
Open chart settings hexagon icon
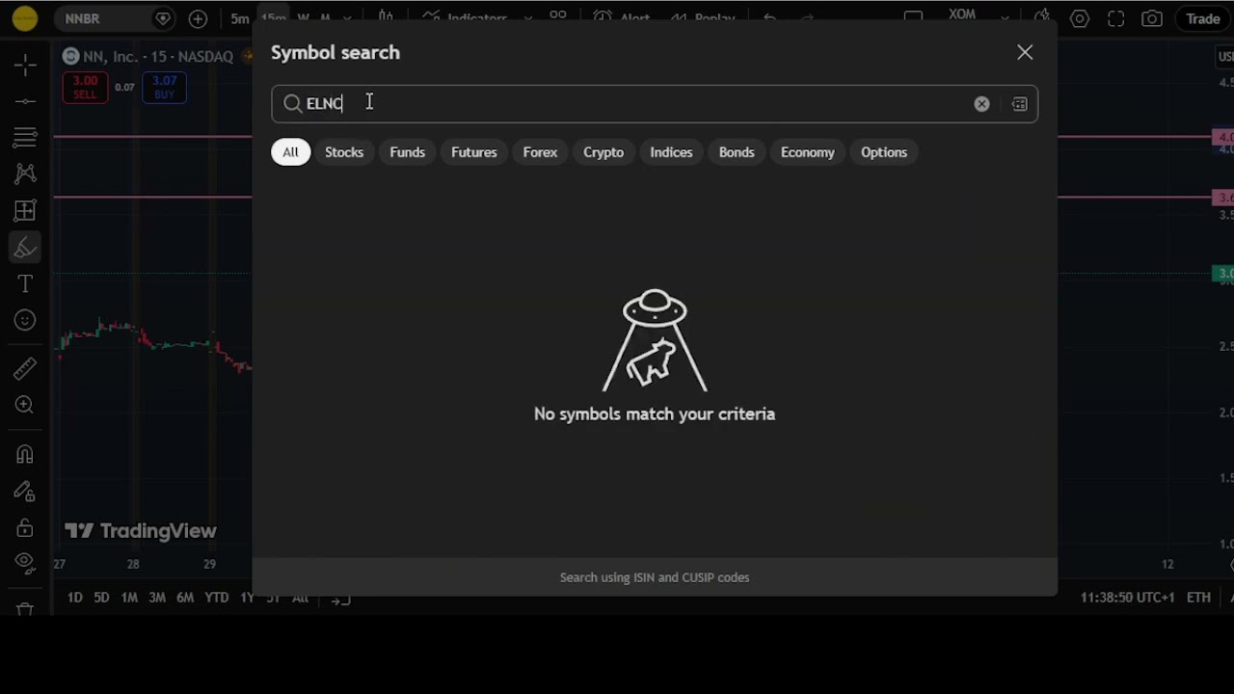coord(1079,18)
